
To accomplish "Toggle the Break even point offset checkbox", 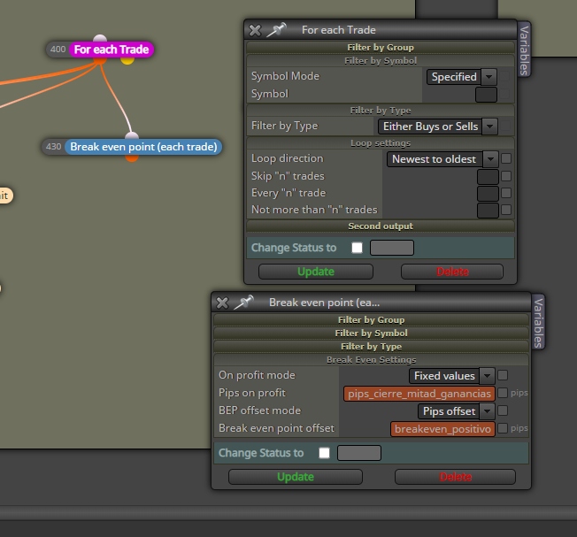I will pyautogui.click(x=503, y=428).
